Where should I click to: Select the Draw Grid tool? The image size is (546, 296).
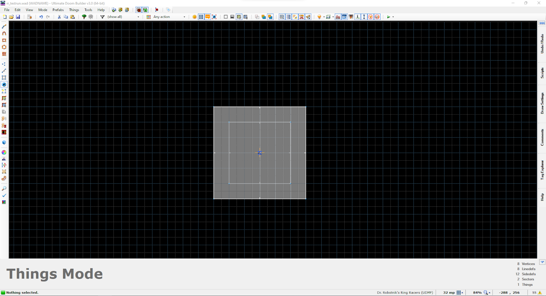click(x=4, y=54)
